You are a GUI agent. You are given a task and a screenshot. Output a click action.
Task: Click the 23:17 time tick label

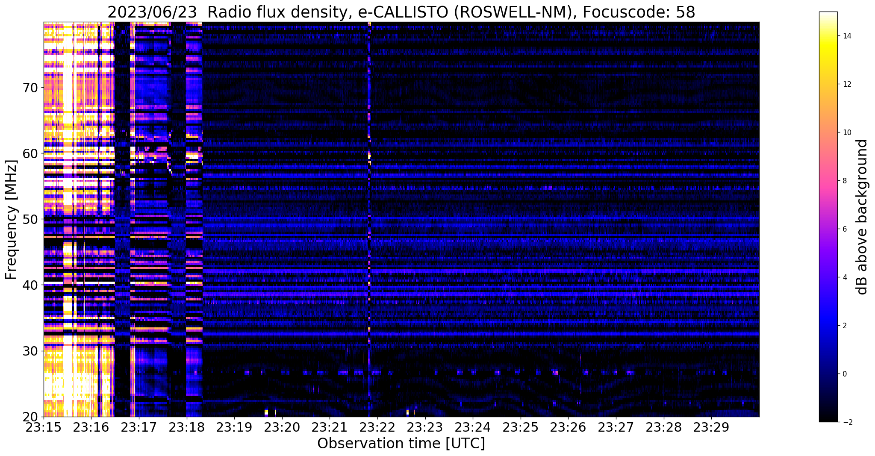click(x=139, y=427)
